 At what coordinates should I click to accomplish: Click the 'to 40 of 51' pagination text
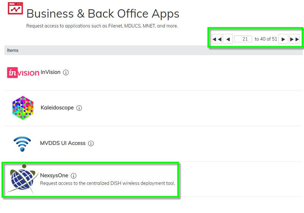click(266, 39)
